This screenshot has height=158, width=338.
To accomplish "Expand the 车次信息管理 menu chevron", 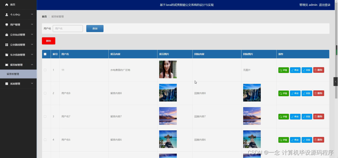I will (x=32, y=54).
